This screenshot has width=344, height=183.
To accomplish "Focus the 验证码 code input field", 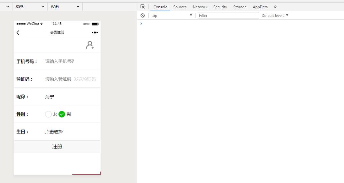I will click(58, 79).
